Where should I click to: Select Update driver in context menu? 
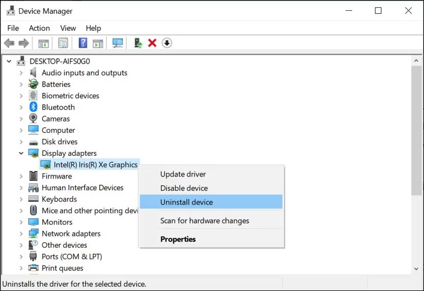183,174
